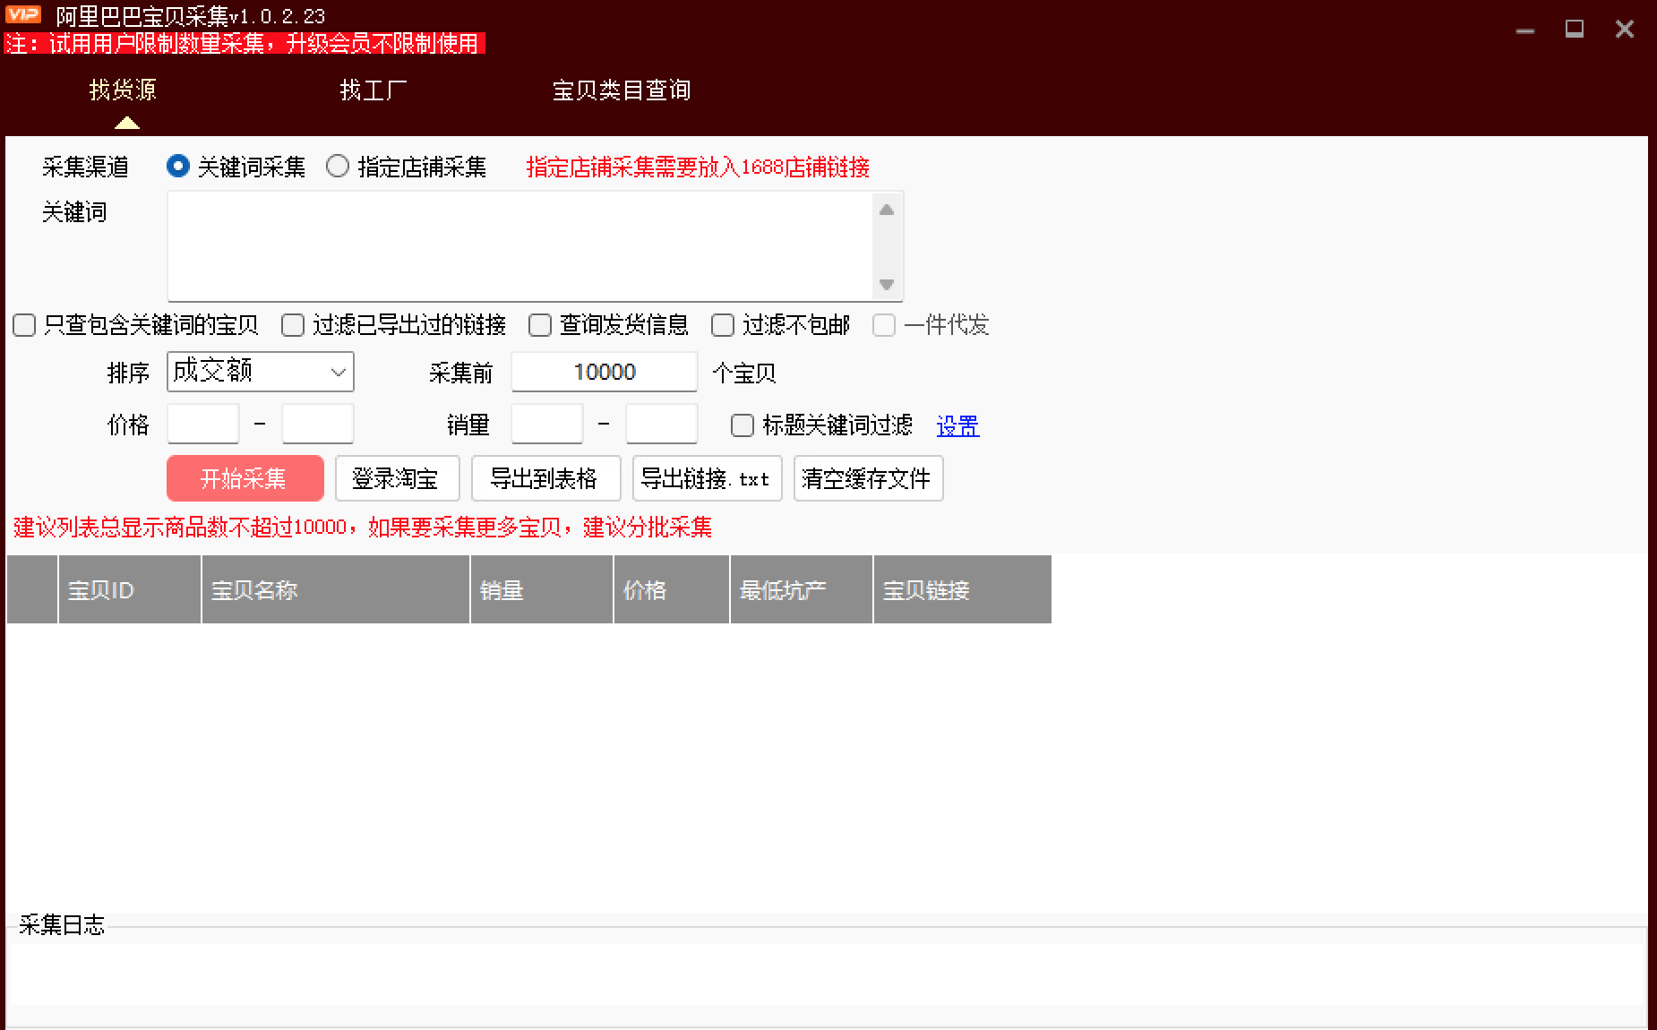This screenshot has width=1657, height=1030.
Task: Click the 宝贝ID column header
Action: (130, 589)
